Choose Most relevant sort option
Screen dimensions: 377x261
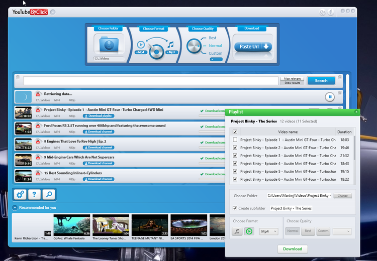point(292,78)
